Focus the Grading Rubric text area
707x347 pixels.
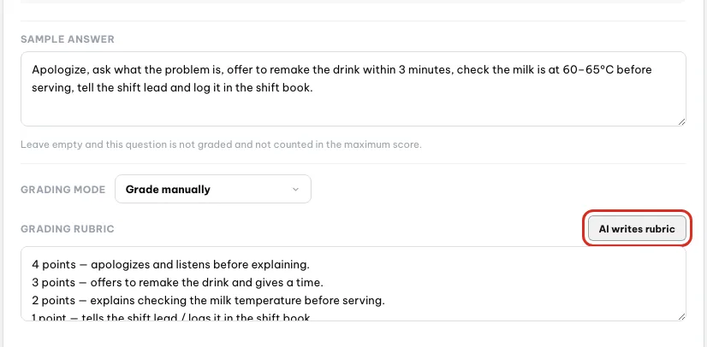point(353,284)
